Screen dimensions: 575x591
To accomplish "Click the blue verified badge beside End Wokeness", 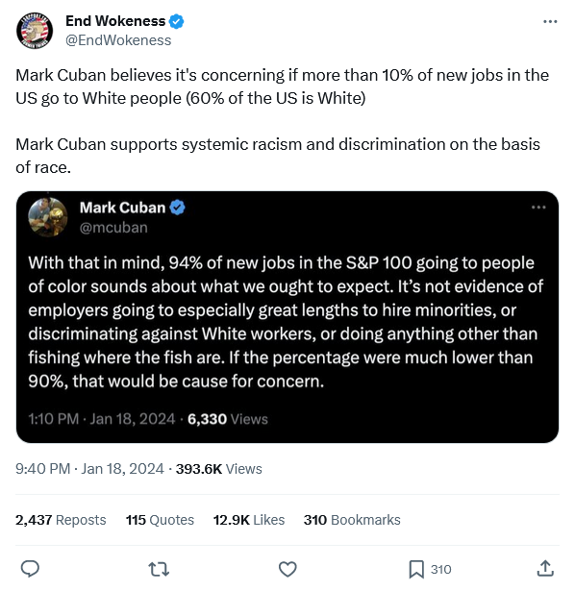I will (176, 21).
